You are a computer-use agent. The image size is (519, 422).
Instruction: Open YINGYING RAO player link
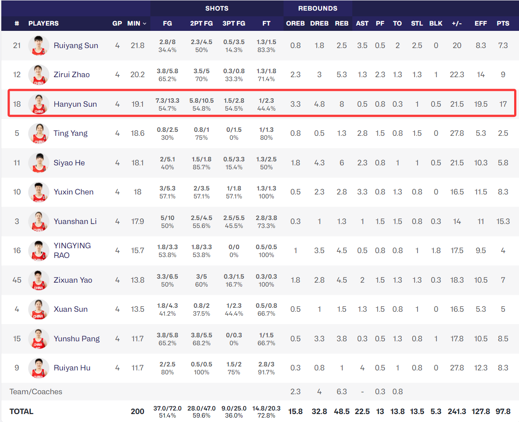pyautogui.click(x=72, y=250)
